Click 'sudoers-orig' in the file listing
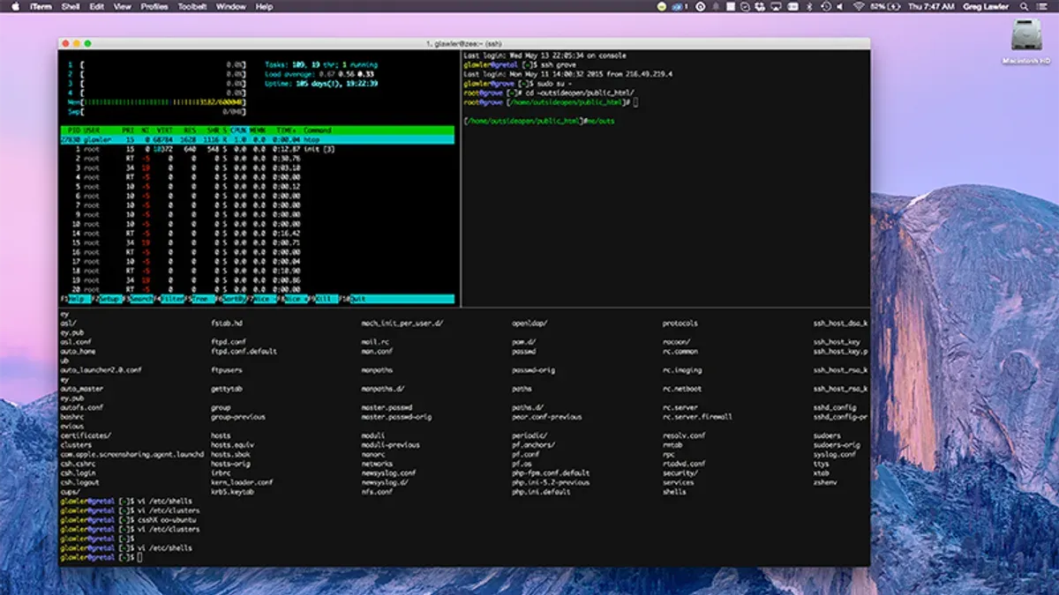 (837, 445)
